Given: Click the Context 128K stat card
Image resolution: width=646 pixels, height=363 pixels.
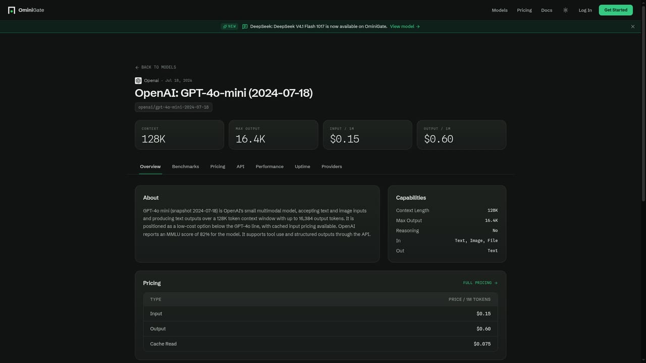Looking at the screenshot, I should tap(179, 135).
